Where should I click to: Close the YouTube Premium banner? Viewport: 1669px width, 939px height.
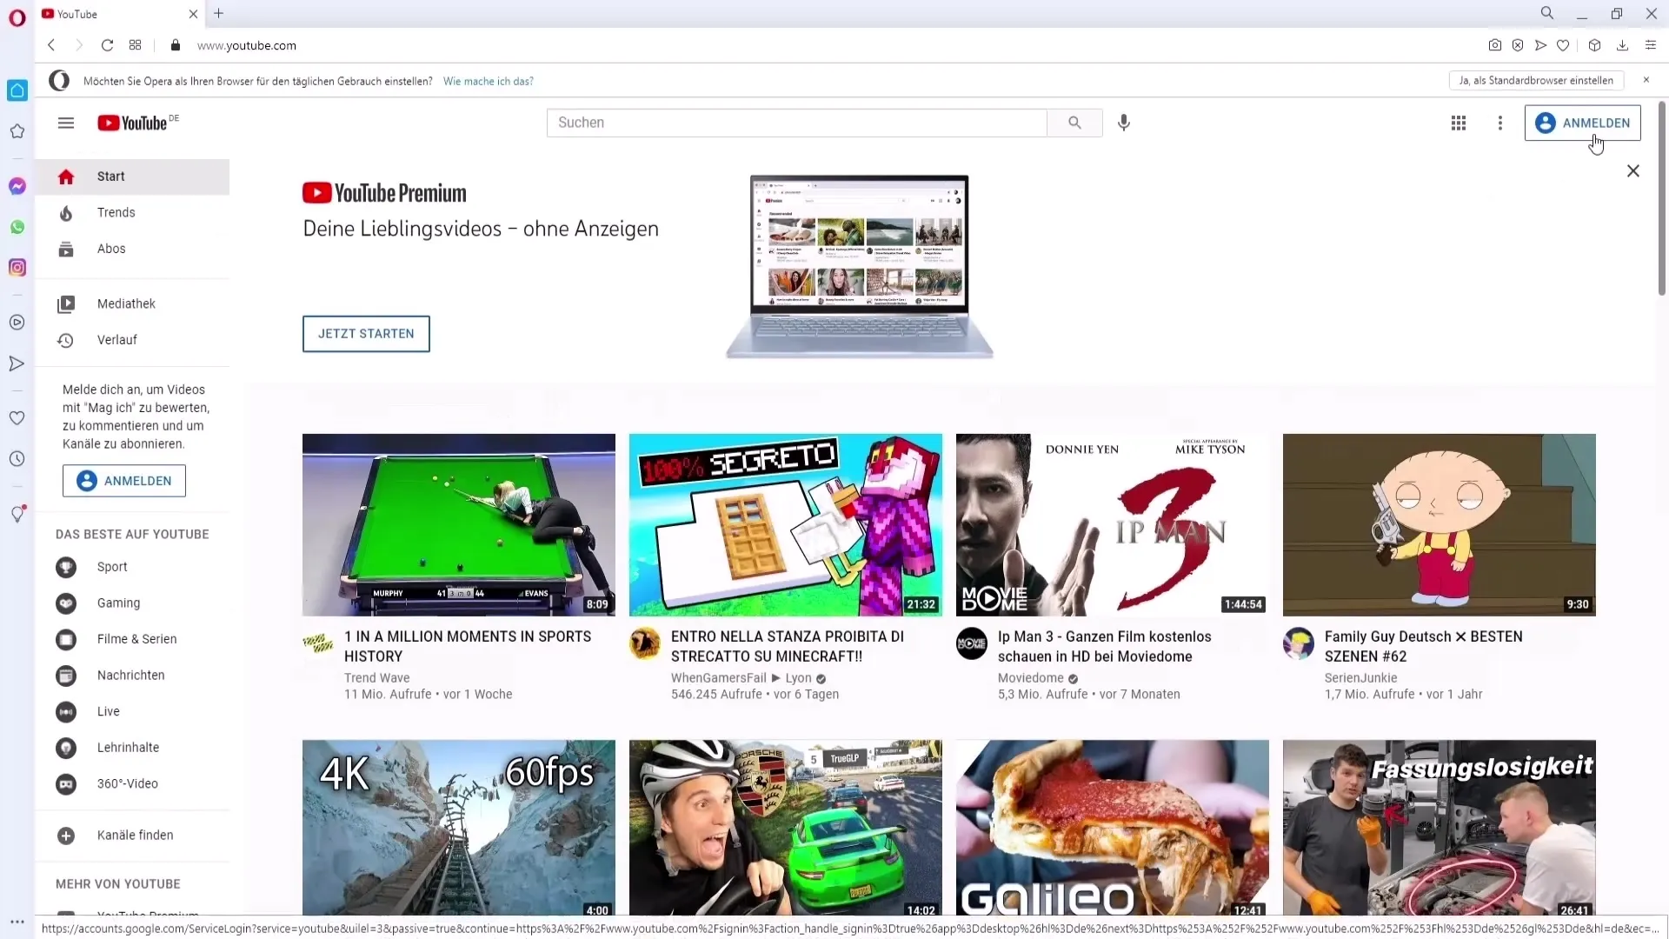tap(1634, 170)
